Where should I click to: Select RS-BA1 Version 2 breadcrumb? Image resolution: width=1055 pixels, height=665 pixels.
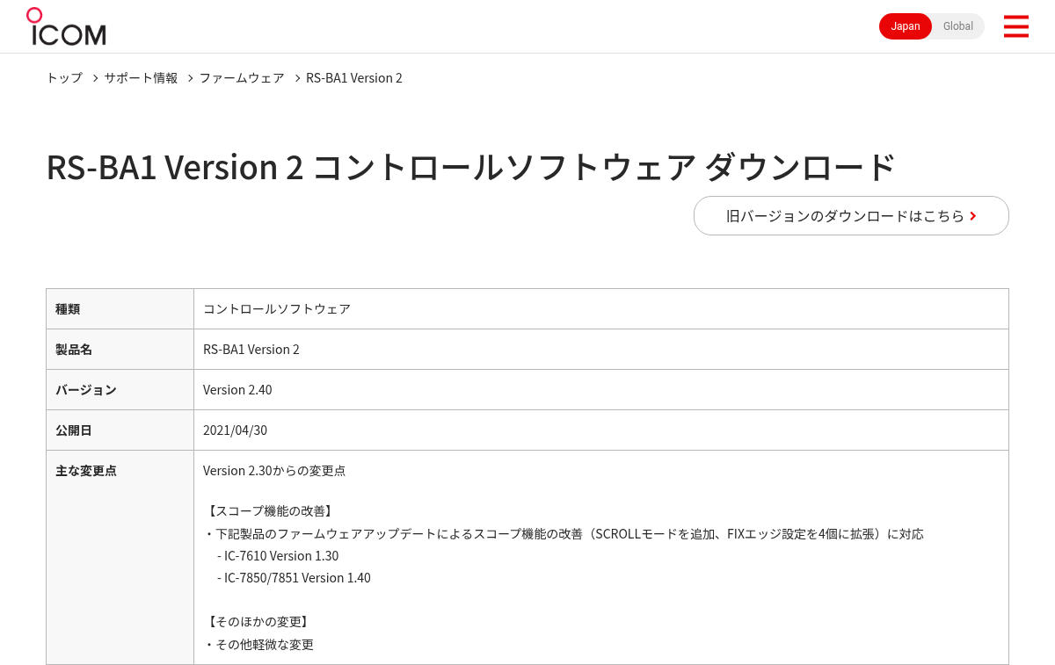tap(354, 78)
